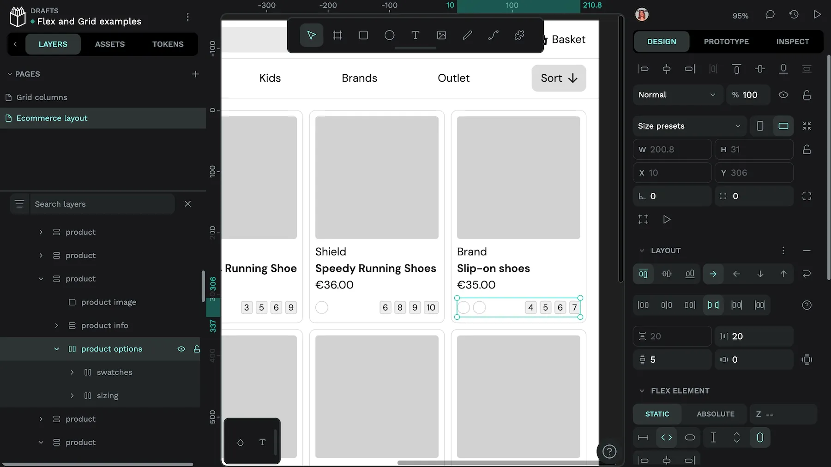The image size is (831, 467).
Task: Select the Rectangle tool
Action: (x=363, y=36)
